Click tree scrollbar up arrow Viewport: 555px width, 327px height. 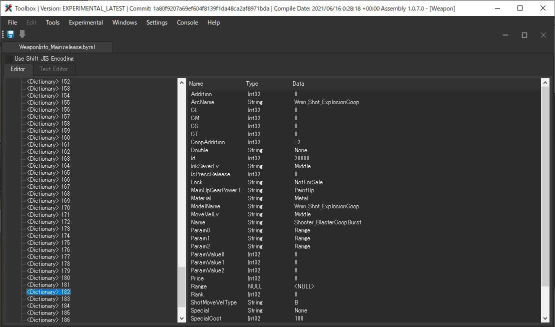coord(181,83)
